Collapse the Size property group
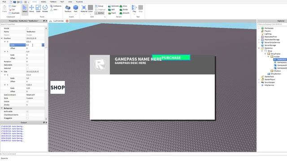 click(x=2, y=72)
